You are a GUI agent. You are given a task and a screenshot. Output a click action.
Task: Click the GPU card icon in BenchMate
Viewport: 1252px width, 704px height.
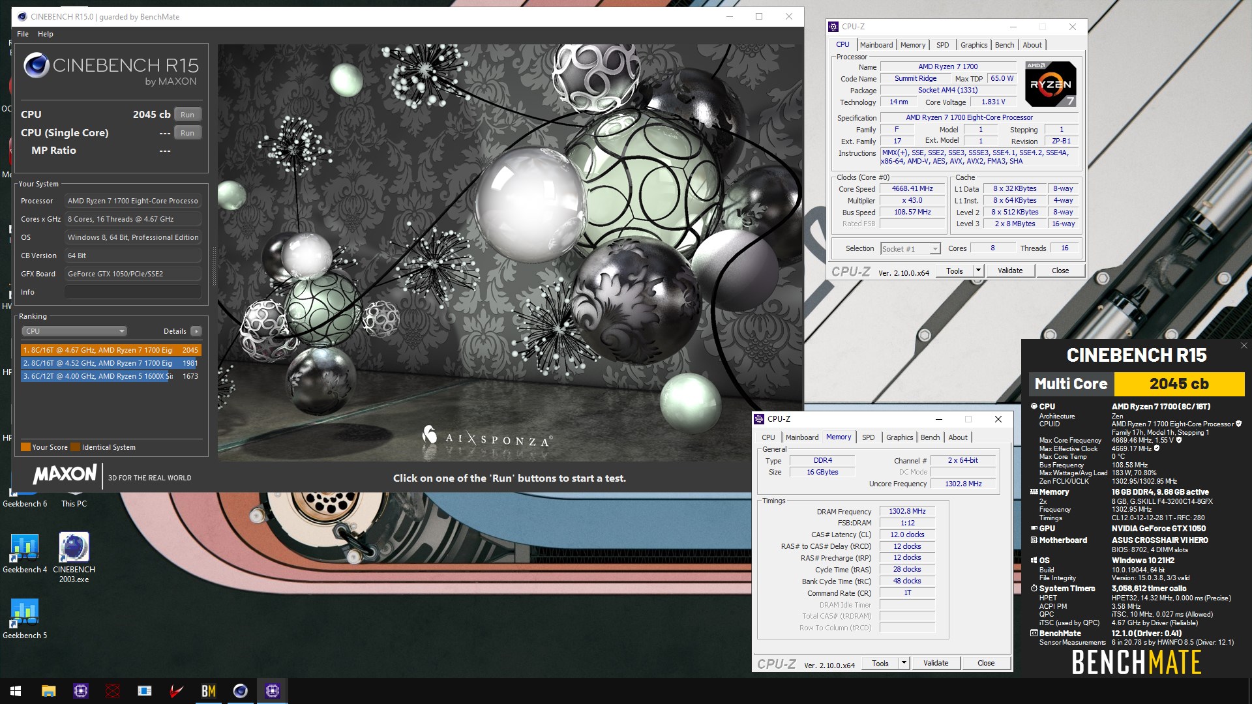(x=1034, y=529)
